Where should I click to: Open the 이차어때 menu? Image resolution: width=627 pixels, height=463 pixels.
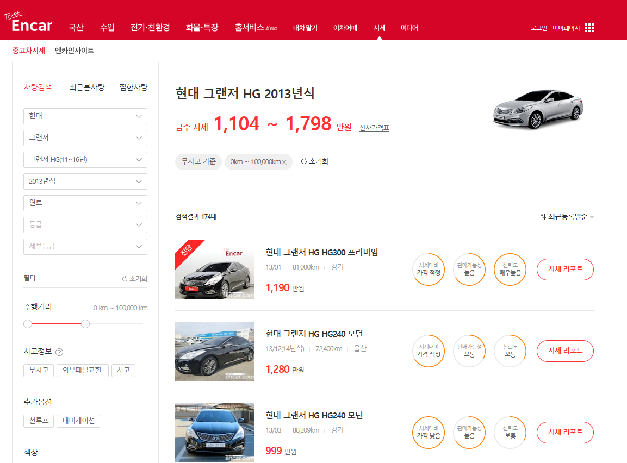[345, 28]
